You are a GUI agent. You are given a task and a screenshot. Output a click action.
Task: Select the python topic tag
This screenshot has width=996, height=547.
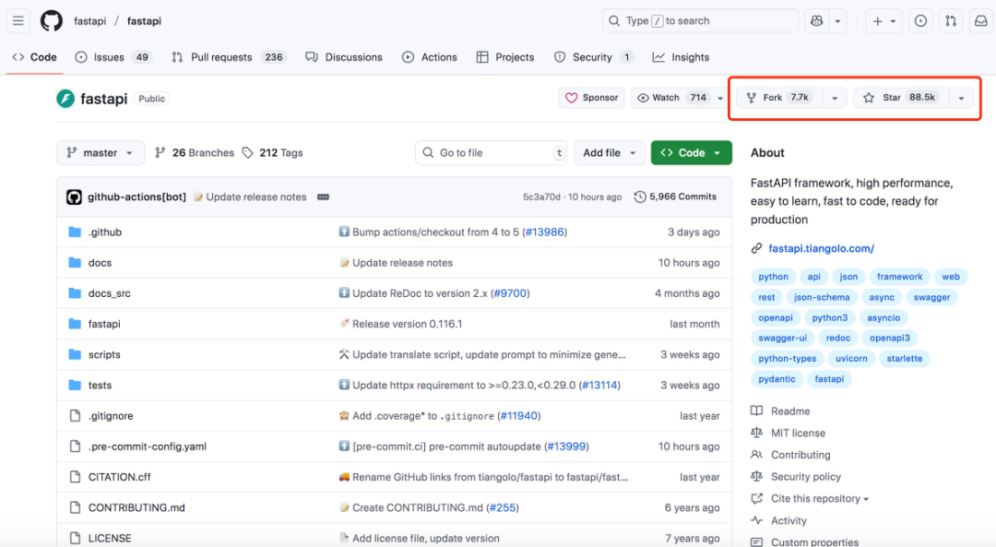[773, 277]
